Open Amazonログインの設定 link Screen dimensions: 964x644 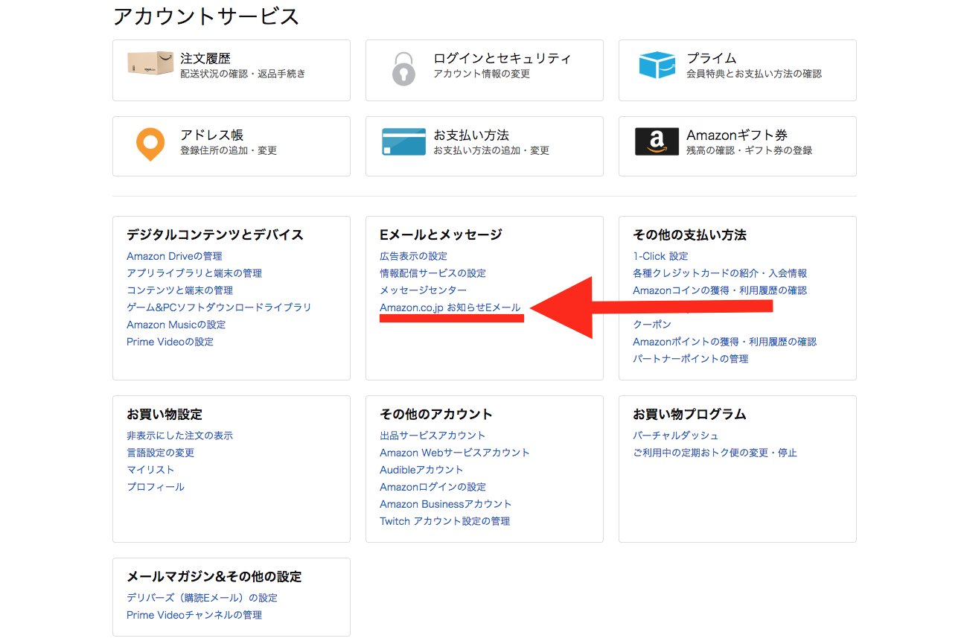432,487
